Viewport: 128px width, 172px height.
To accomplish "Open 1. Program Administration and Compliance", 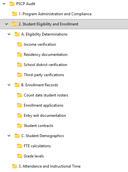I will (x=55, y=14).
